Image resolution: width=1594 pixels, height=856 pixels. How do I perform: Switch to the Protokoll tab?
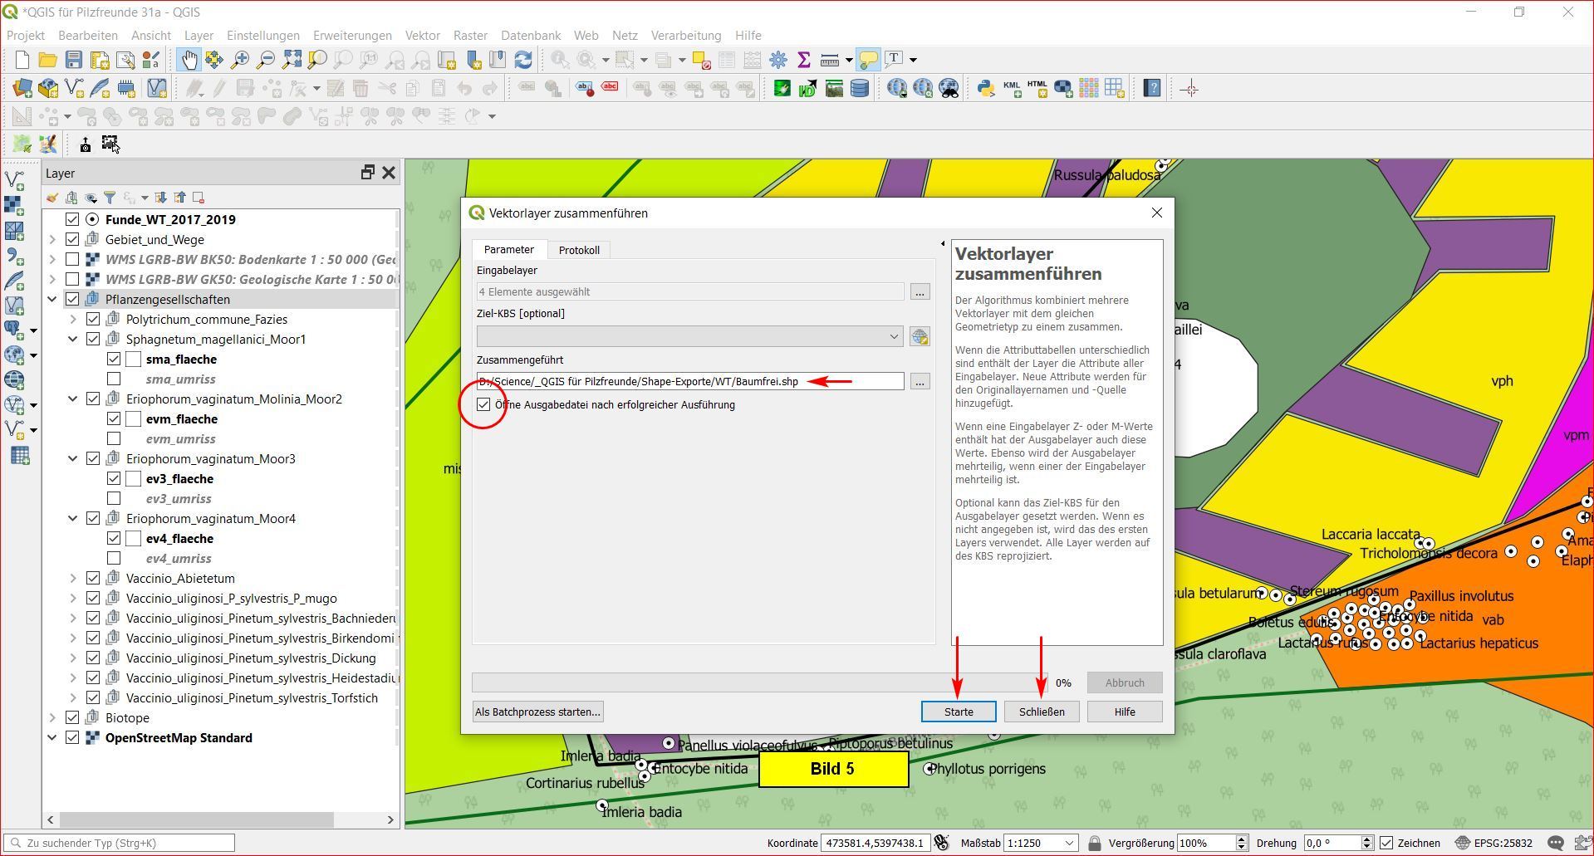(x=579, y=250)
